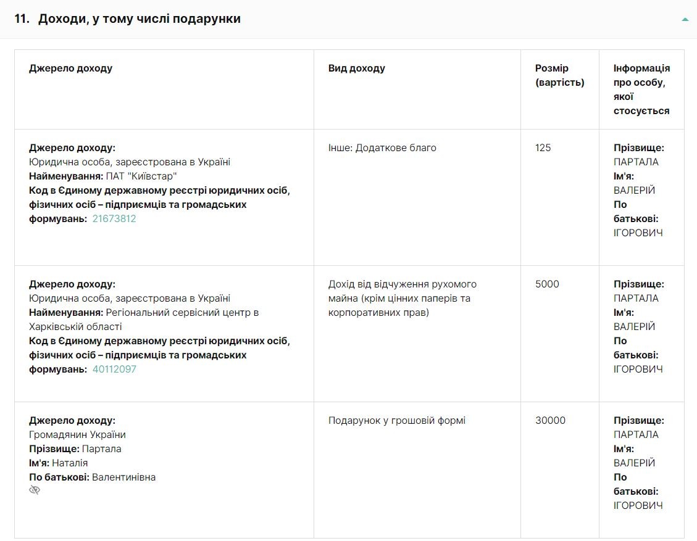Viewport: 697px width, 541px height.
Task: Select the income amount 125
Action: pyautogui.click(x=543, y=147)
